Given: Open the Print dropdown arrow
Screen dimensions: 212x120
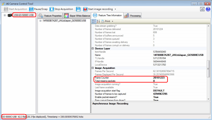Looking at the screenshot, I should 112,21.
